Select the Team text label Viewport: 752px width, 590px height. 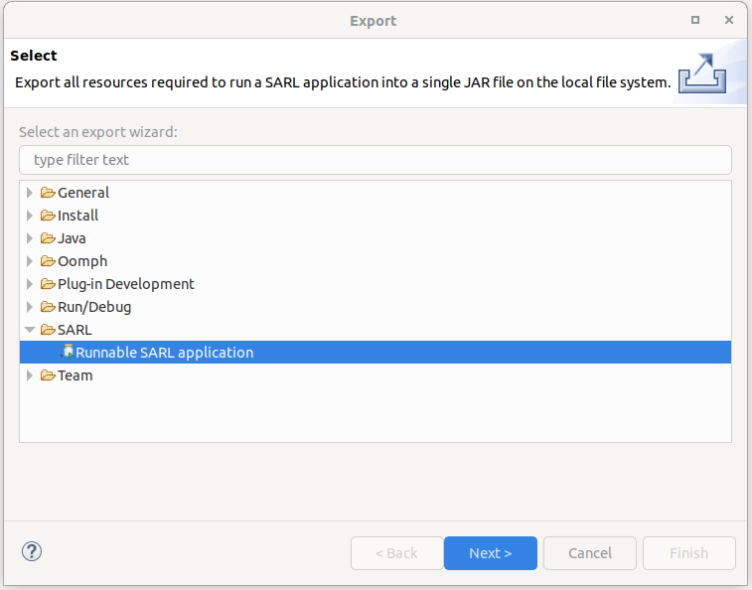(75, 375)
